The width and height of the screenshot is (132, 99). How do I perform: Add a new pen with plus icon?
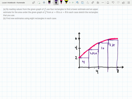73,2
